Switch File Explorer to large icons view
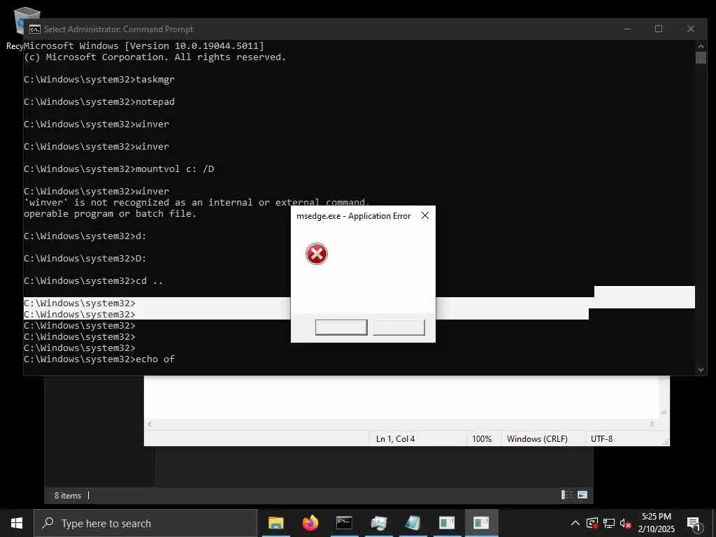 (582, 495)
